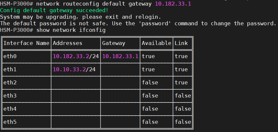The image size is (278, 132).
Task: Click the "show network ifconfig" command text
Action: (x=71, y=30)
